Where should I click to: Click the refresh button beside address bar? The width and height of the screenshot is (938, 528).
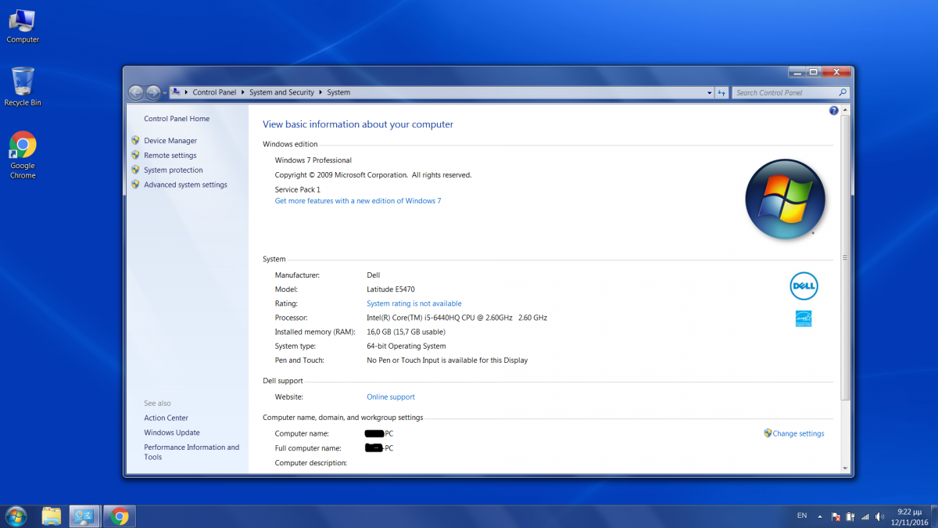pos(722,92)
